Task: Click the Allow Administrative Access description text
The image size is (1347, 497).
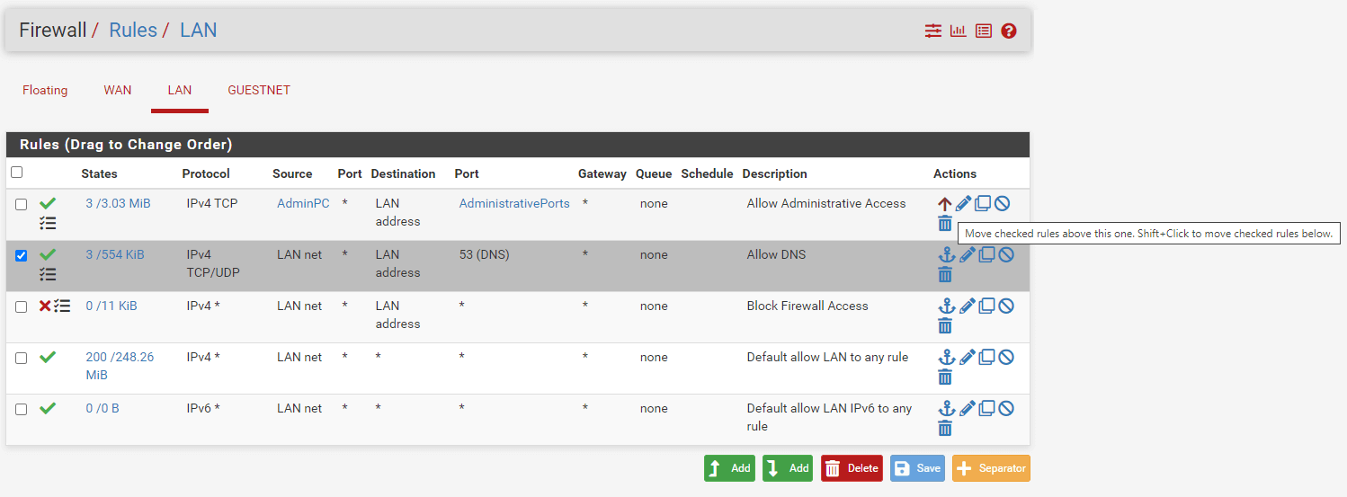Action: coord(826,204)
